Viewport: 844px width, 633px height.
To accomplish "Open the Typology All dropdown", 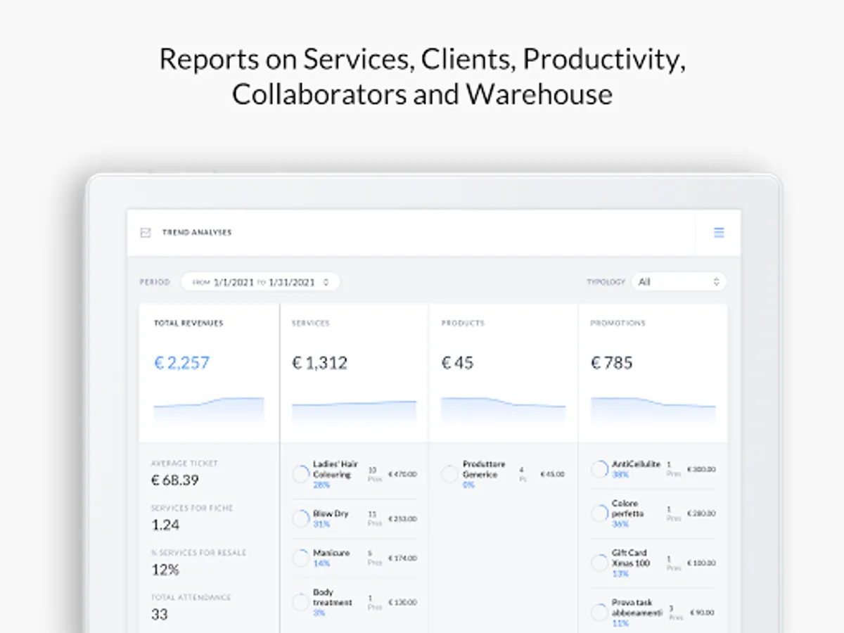I will pos(679,282).
